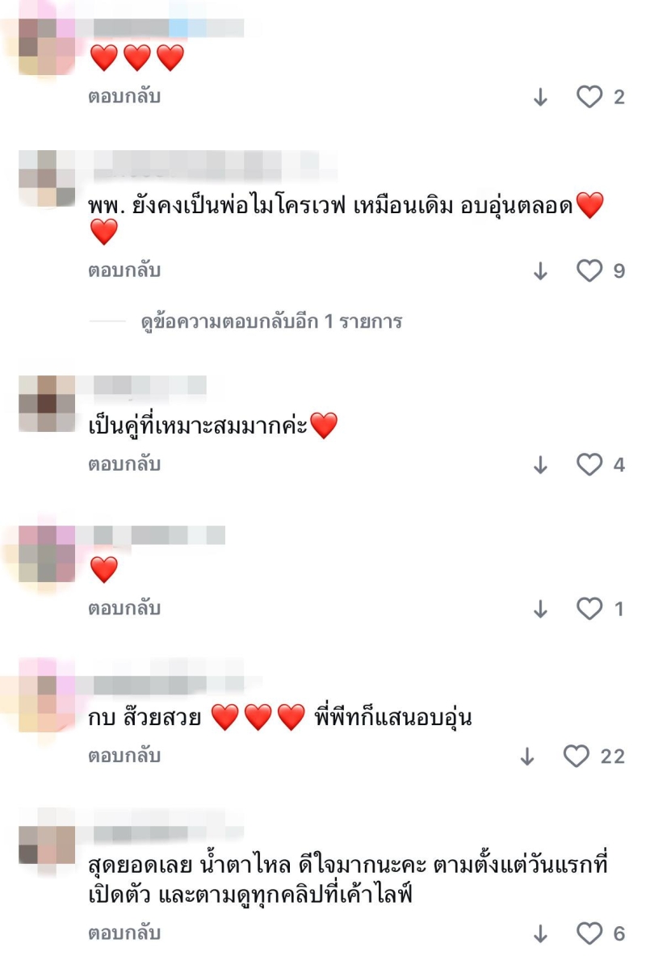Tap the heart icon showing 4 likes
Screen dimensions: 646x956
pyautogui.click(x=589, y=464)
